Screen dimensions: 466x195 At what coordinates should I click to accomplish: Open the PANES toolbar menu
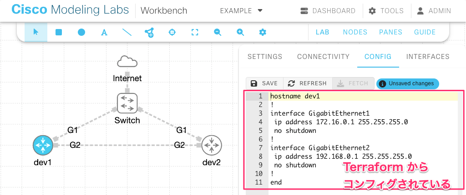point(390,32)
